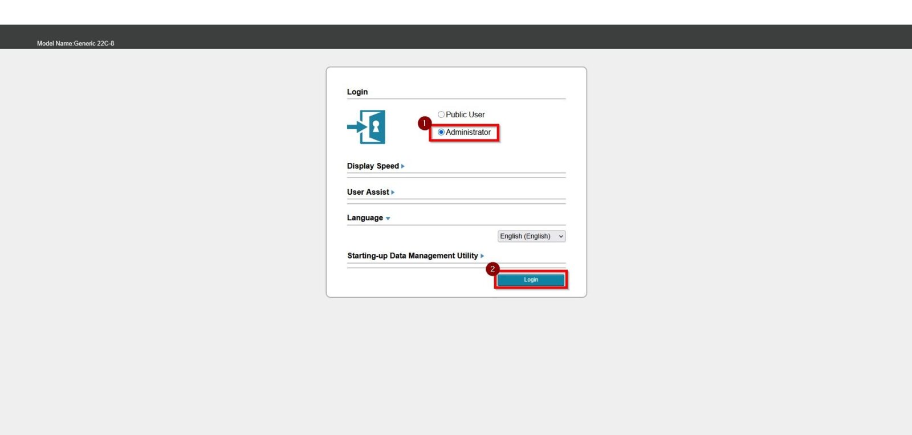Select the Administrator radio button
This screenshot has width=912, height=435.
(441, 132)
